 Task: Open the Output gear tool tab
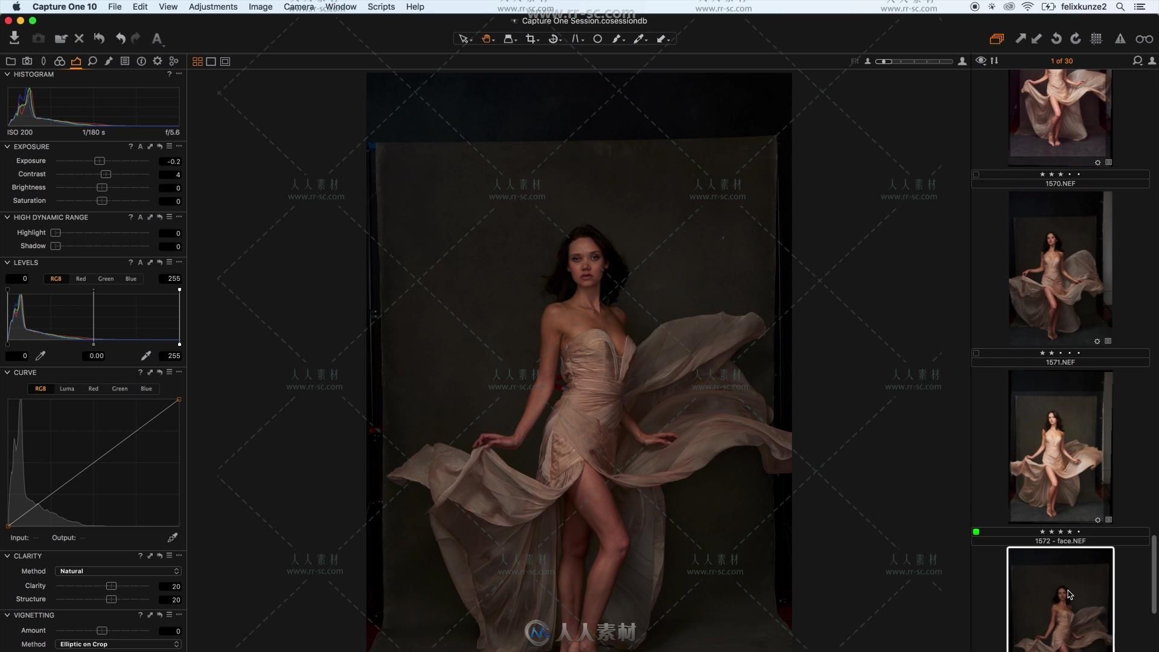pos(158,61)
